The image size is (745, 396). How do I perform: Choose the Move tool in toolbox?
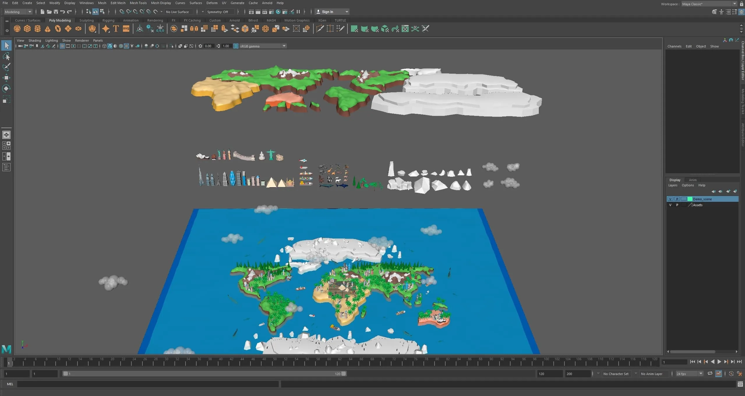click(x=6, y=78)
